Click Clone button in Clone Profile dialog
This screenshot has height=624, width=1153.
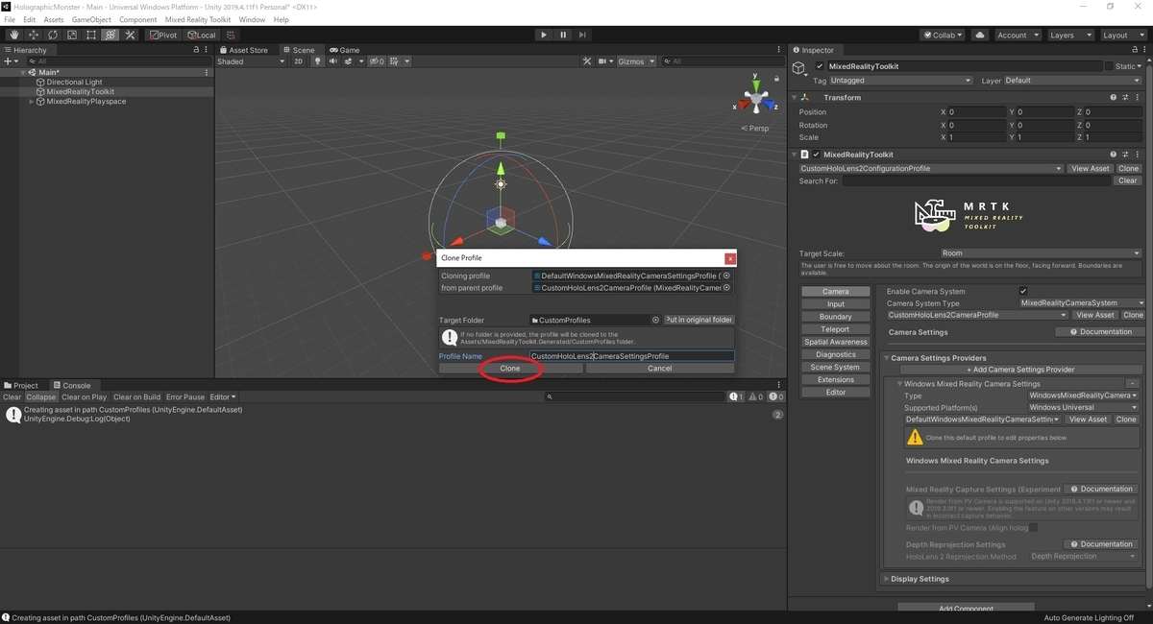coord(509,369)
